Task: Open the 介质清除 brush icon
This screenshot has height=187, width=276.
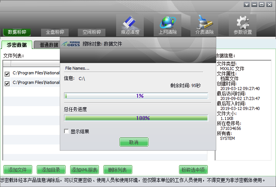Action: 204,25
